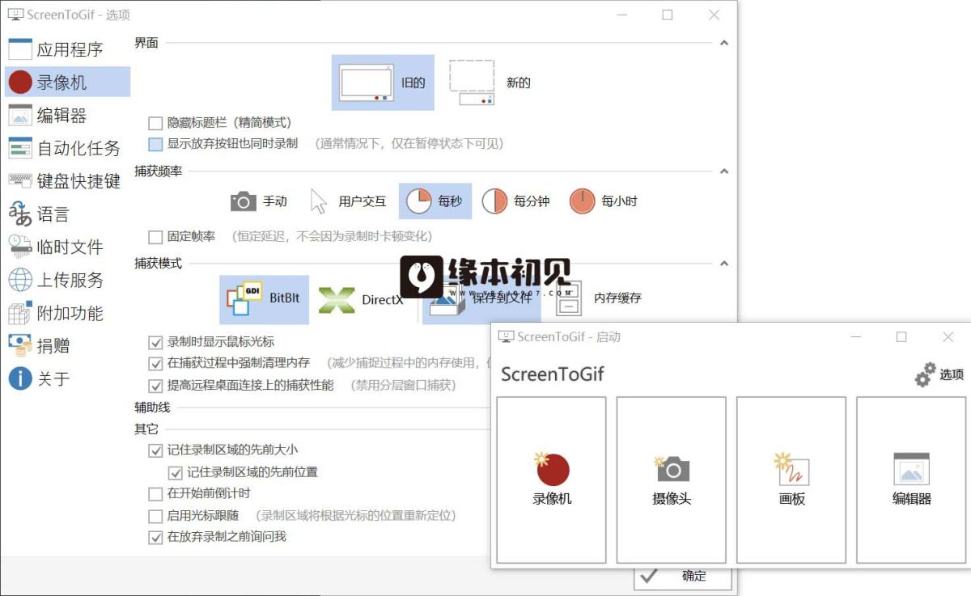
Task: Open the 键盘快捷键 settings
Action: (x=67, y=181)
